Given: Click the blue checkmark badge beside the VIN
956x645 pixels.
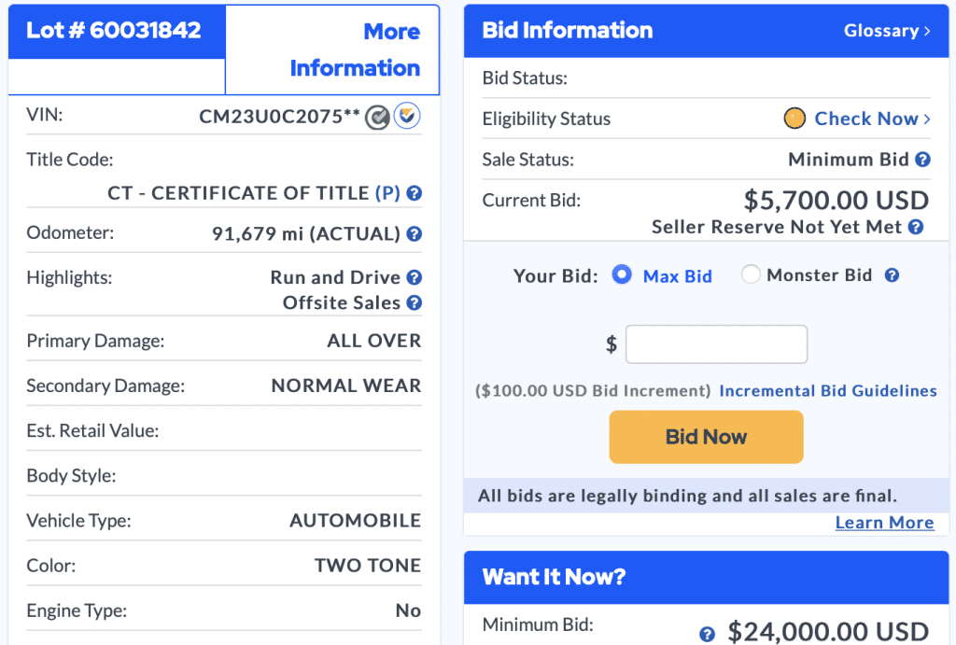Looking at the screenshot, I should (407, 115).
